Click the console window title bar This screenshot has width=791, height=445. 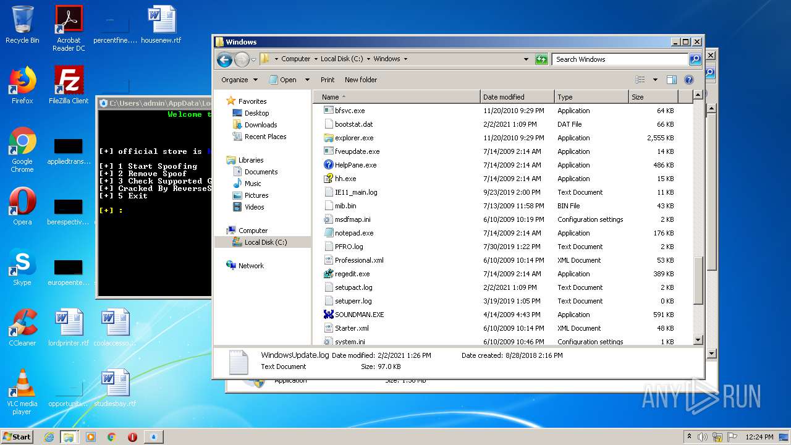coord(154,103)
